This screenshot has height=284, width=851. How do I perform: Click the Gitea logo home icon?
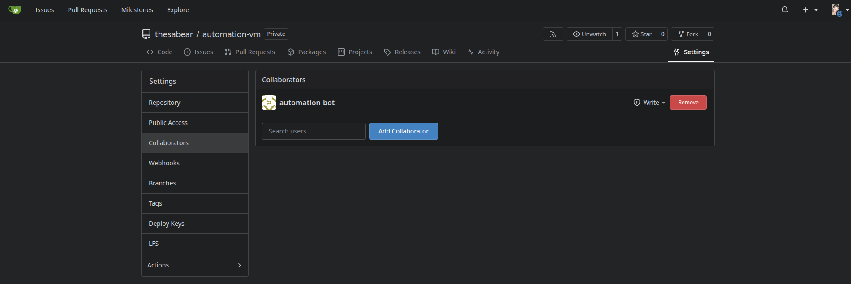(x=15, y=10)
